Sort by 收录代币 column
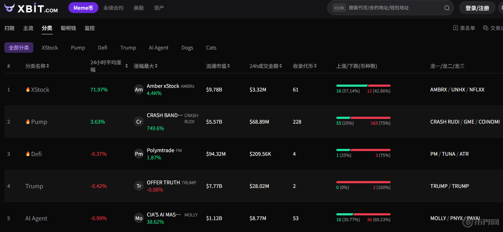 (x=305, y=66)
